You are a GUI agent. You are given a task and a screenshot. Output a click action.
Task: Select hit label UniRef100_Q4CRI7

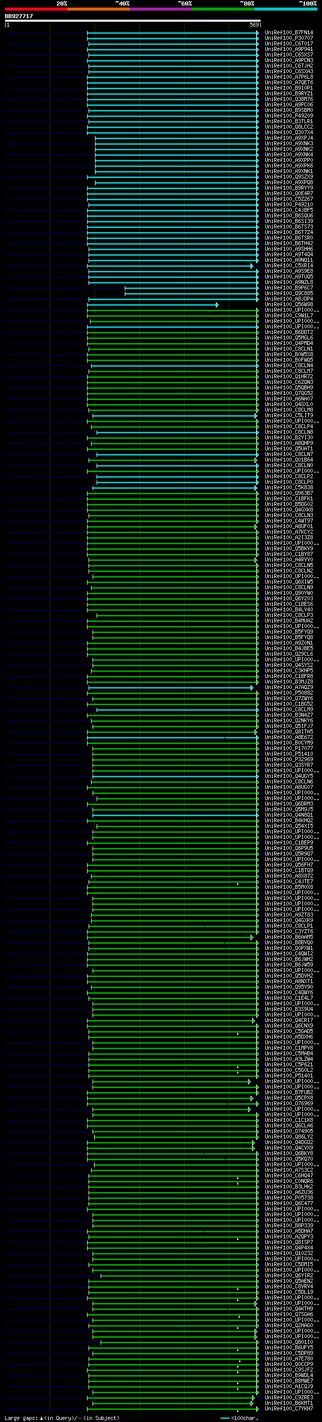[x=288, y=1020]
